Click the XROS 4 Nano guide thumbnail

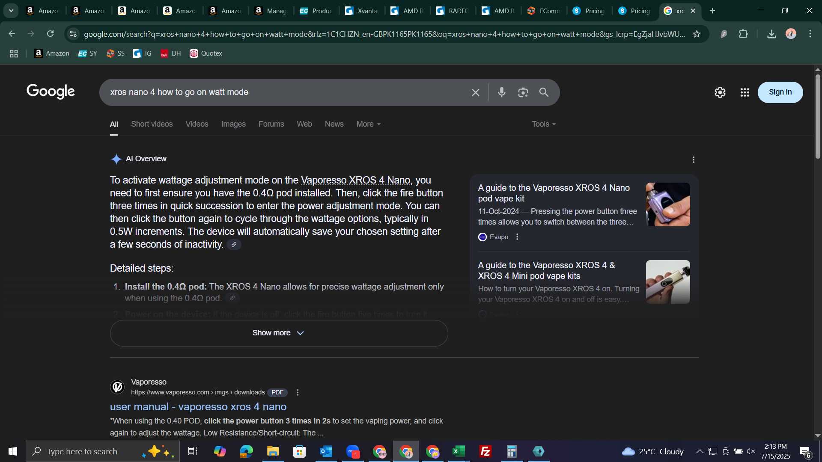click(668, 204)
